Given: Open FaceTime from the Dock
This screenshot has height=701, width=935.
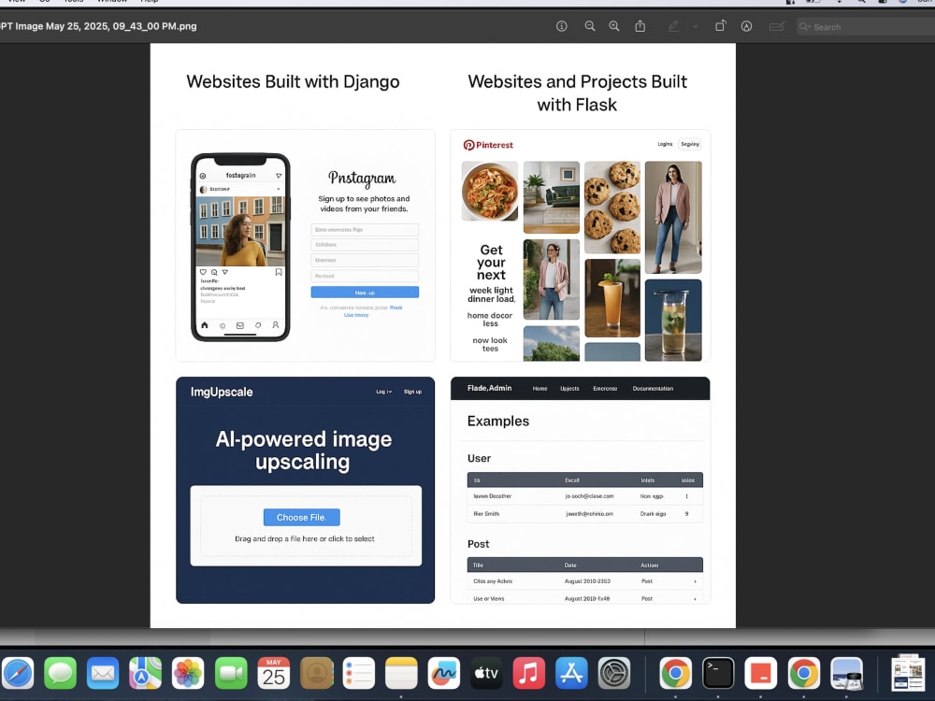Looking at the screenshot, I should click(x=231, y=673).
